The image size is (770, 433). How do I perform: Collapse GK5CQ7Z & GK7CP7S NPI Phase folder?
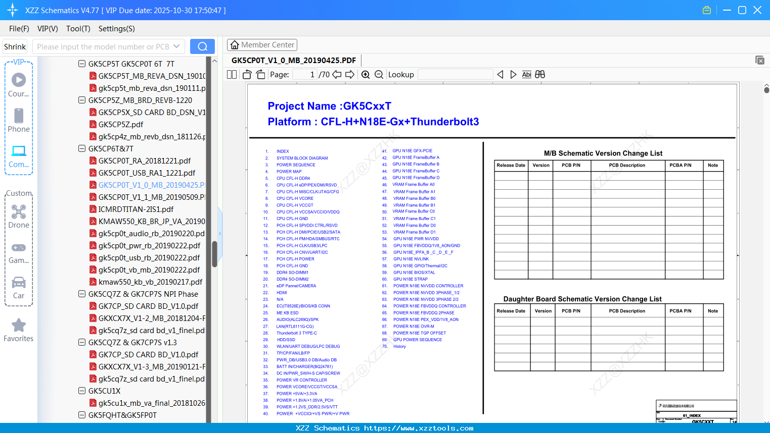click(82, 294)
